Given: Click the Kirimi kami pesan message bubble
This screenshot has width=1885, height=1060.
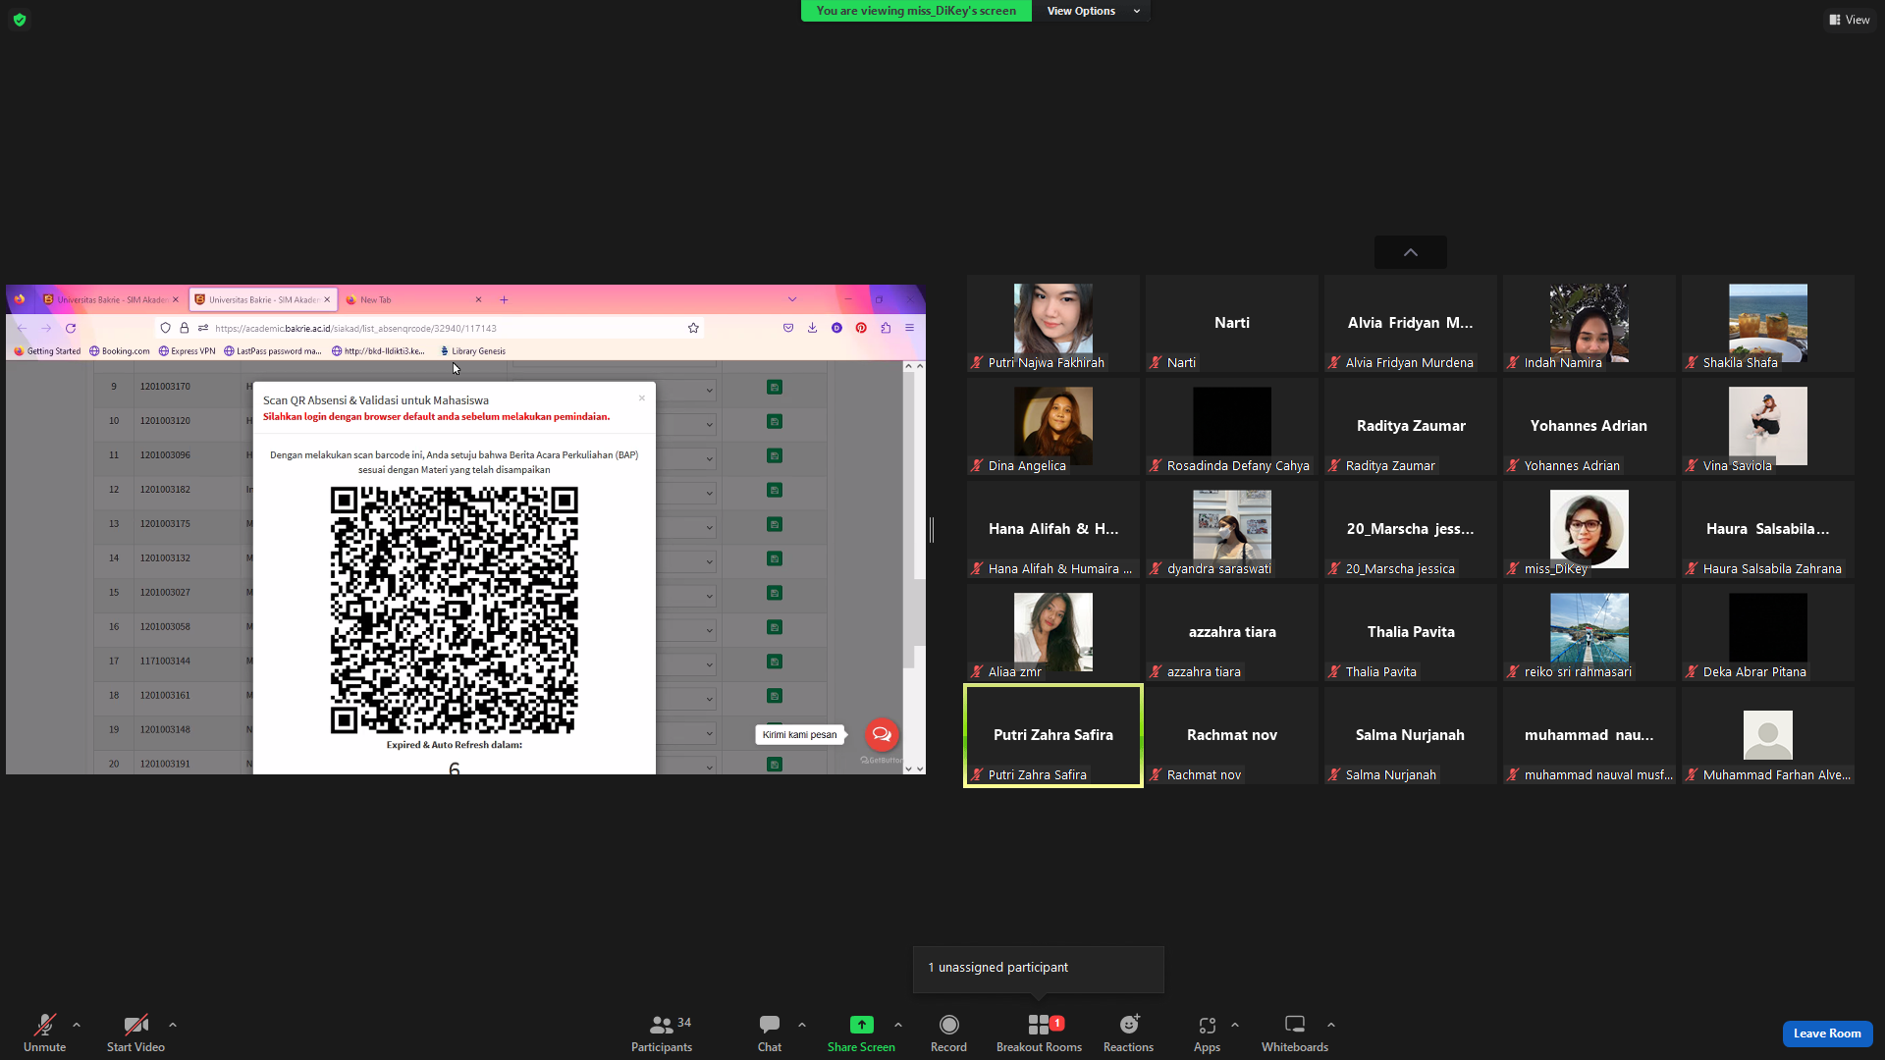Looking at the screenshot, I should point(799,734).
